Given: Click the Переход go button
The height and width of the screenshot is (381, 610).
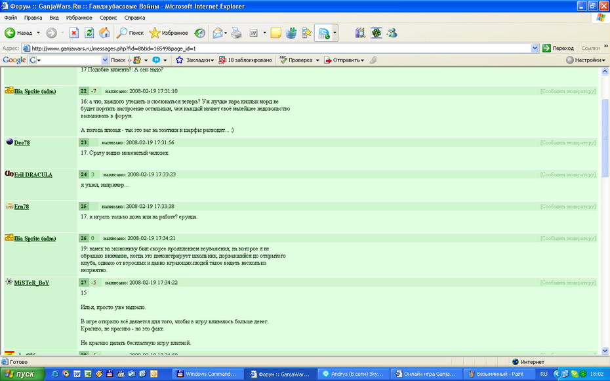Looking at the screenshot, I should [x=558, y=49].
